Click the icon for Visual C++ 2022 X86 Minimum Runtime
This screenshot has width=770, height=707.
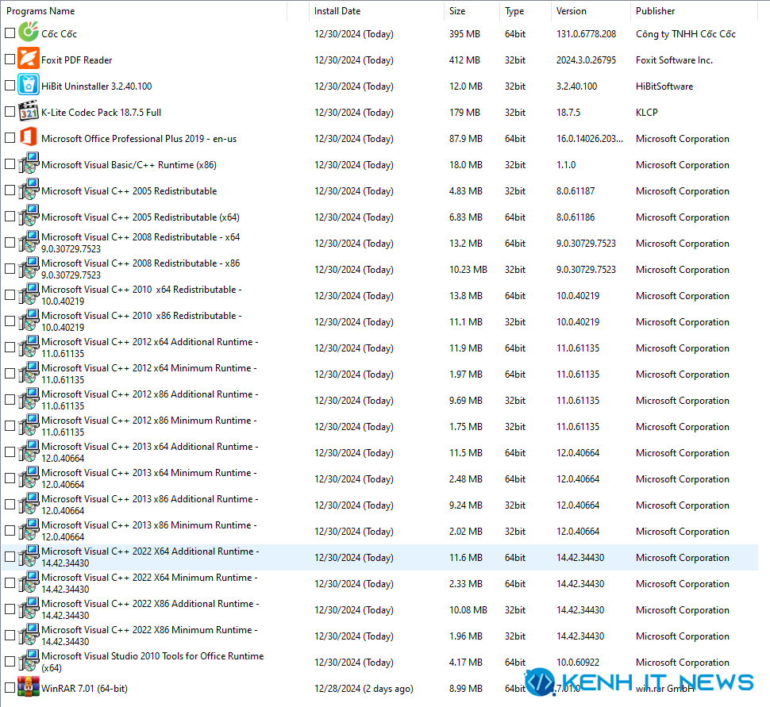(x=29, y=634)
